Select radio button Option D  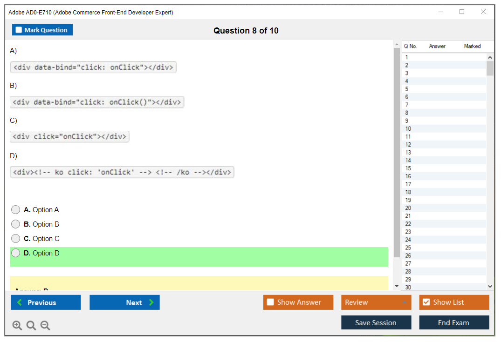pos(16,253)
